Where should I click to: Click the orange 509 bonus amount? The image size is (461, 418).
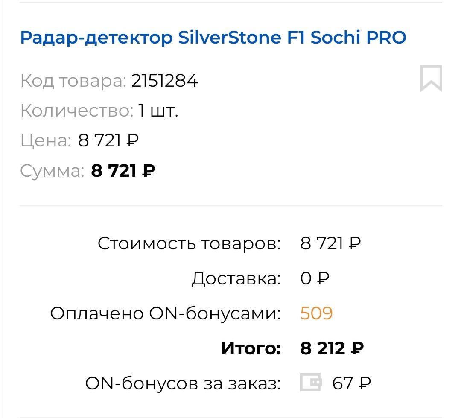pos(316,314)
